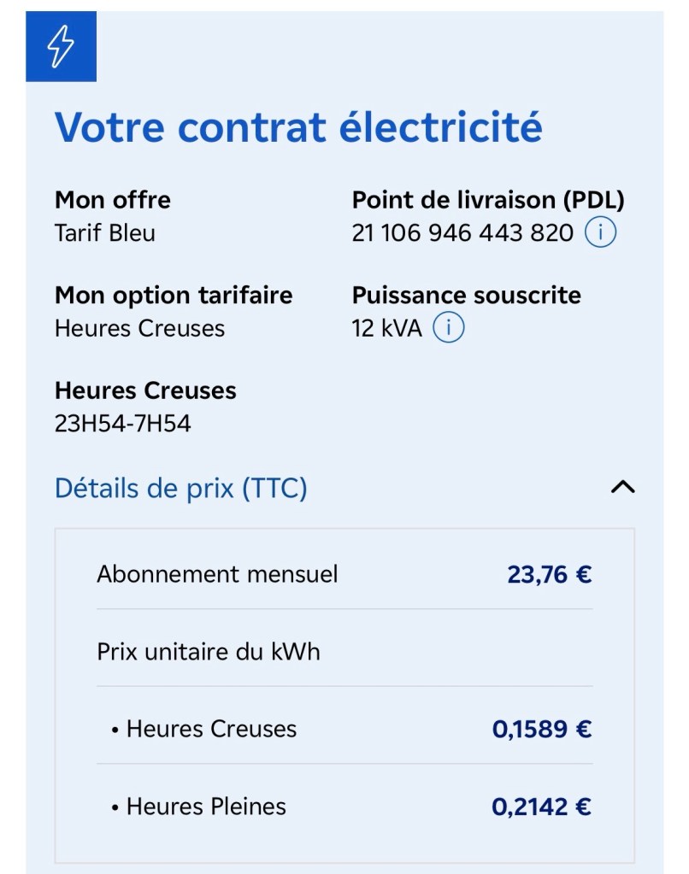689x874 pixels.
Task: Select the PDL number 21 106 946 443 820
Action: pyautogui.click(x=462, y=233)
